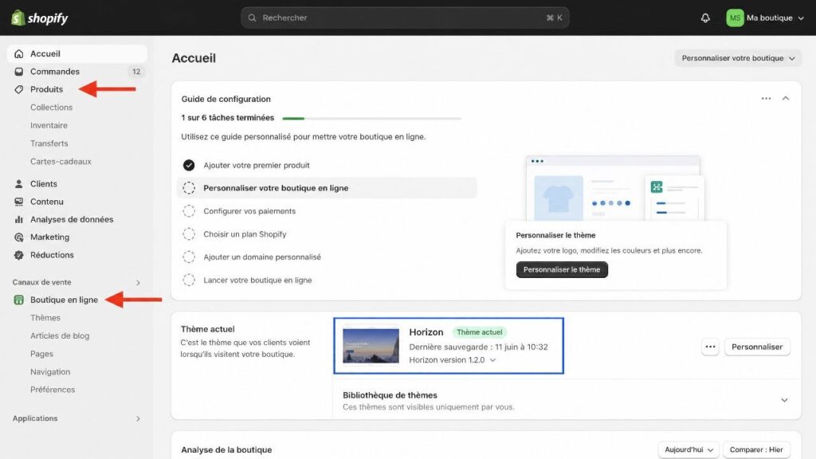
Task: Expand the Canaux de vente section
Action: click(138, 283)
